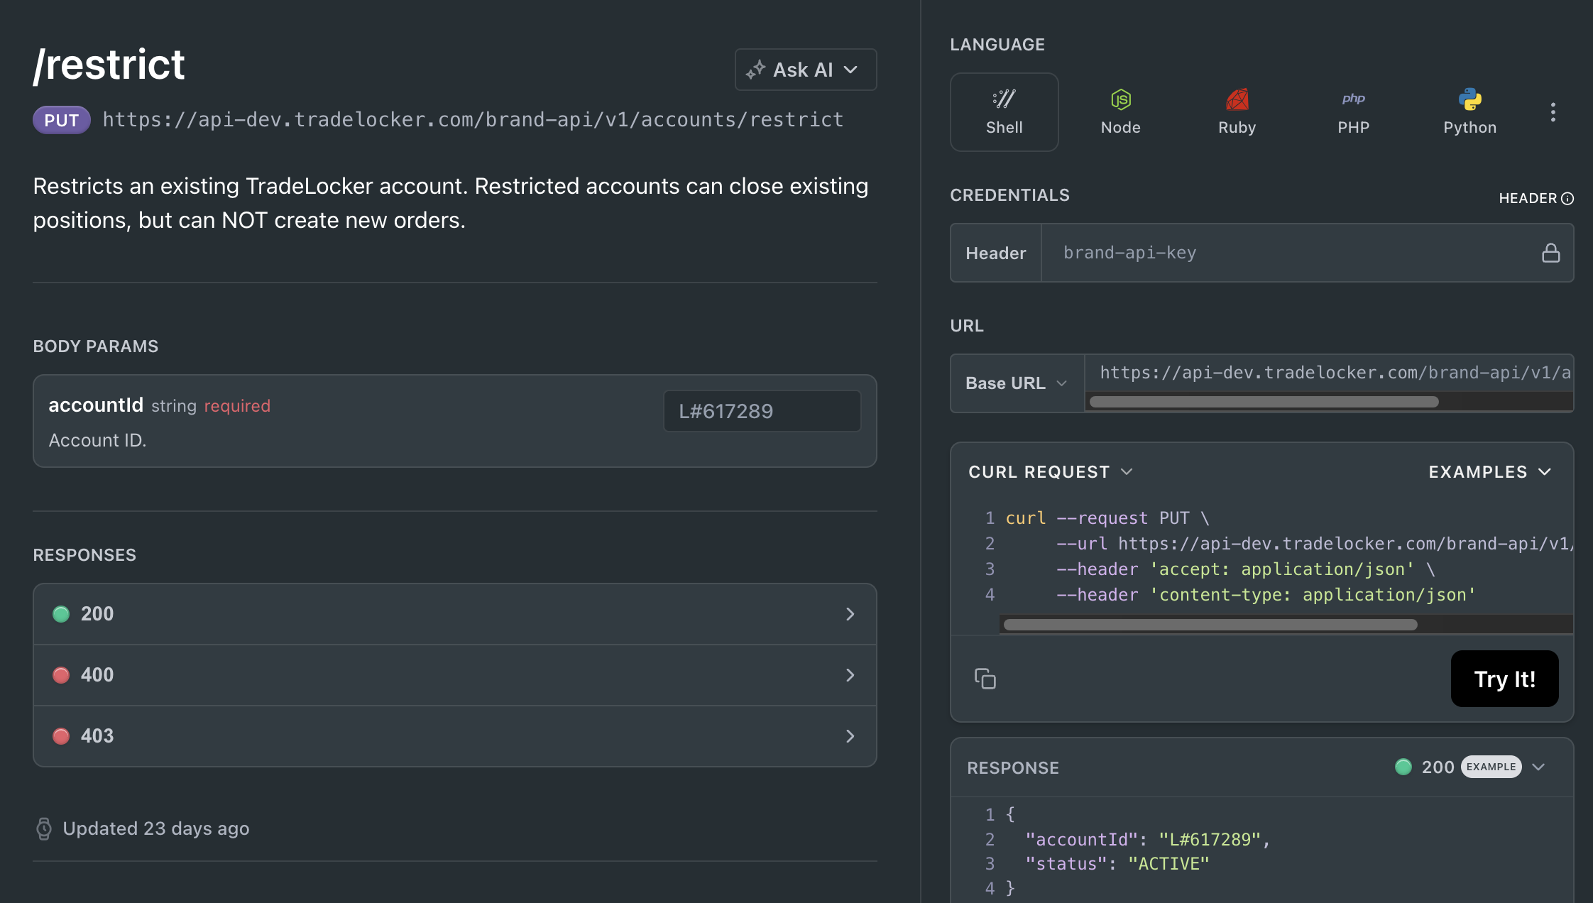The height and width of the screenshot is (903, 1593).
Task: Click the lock icon in credentials field
Action: pyautogui.click(x=1550, y=253)
